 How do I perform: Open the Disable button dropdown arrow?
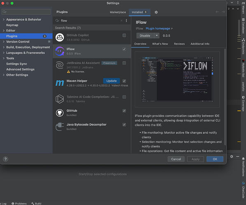(157, 36)
